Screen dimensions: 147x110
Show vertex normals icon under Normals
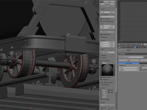(101, 105)
